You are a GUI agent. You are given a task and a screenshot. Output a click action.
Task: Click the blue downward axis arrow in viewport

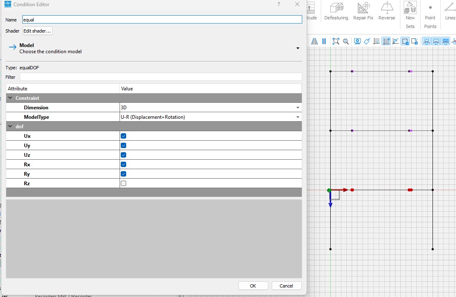[x=330, y=200]
